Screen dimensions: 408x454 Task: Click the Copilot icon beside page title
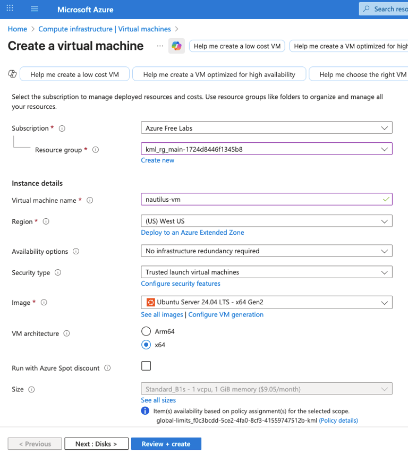point(176,46)
